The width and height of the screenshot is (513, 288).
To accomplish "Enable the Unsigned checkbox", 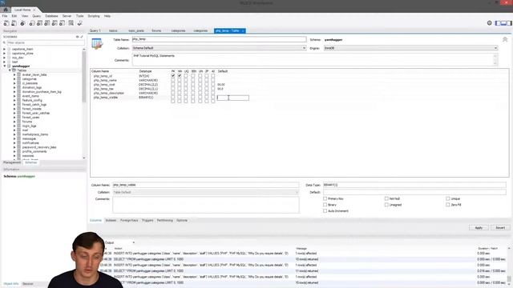I will (x=386, y=205).
